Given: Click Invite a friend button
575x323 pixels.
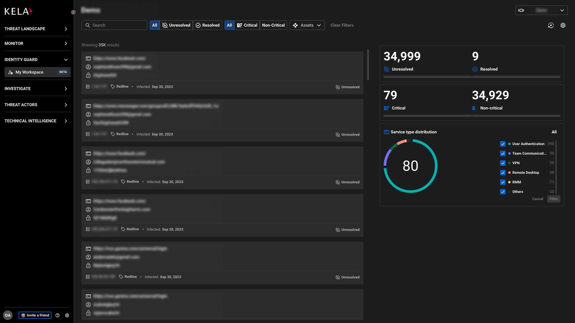Looking at the screenshot, I should (x=35, y=315).
